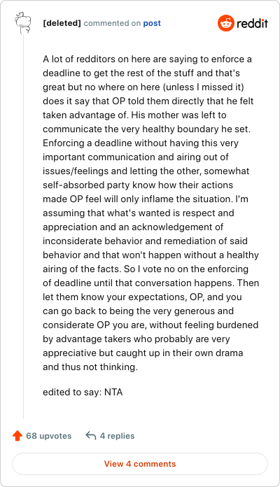Click the line starting "let them know your expectations"
This screenshot has height=487, width=280.
click(142, 297)
